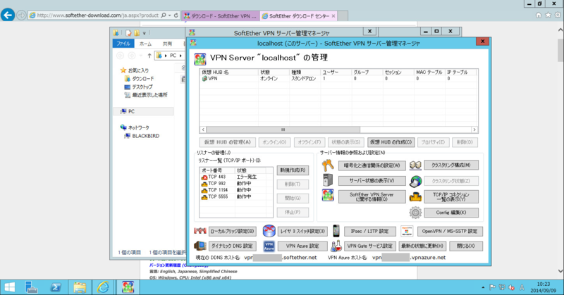Click the セッション column header

[398, 73]
